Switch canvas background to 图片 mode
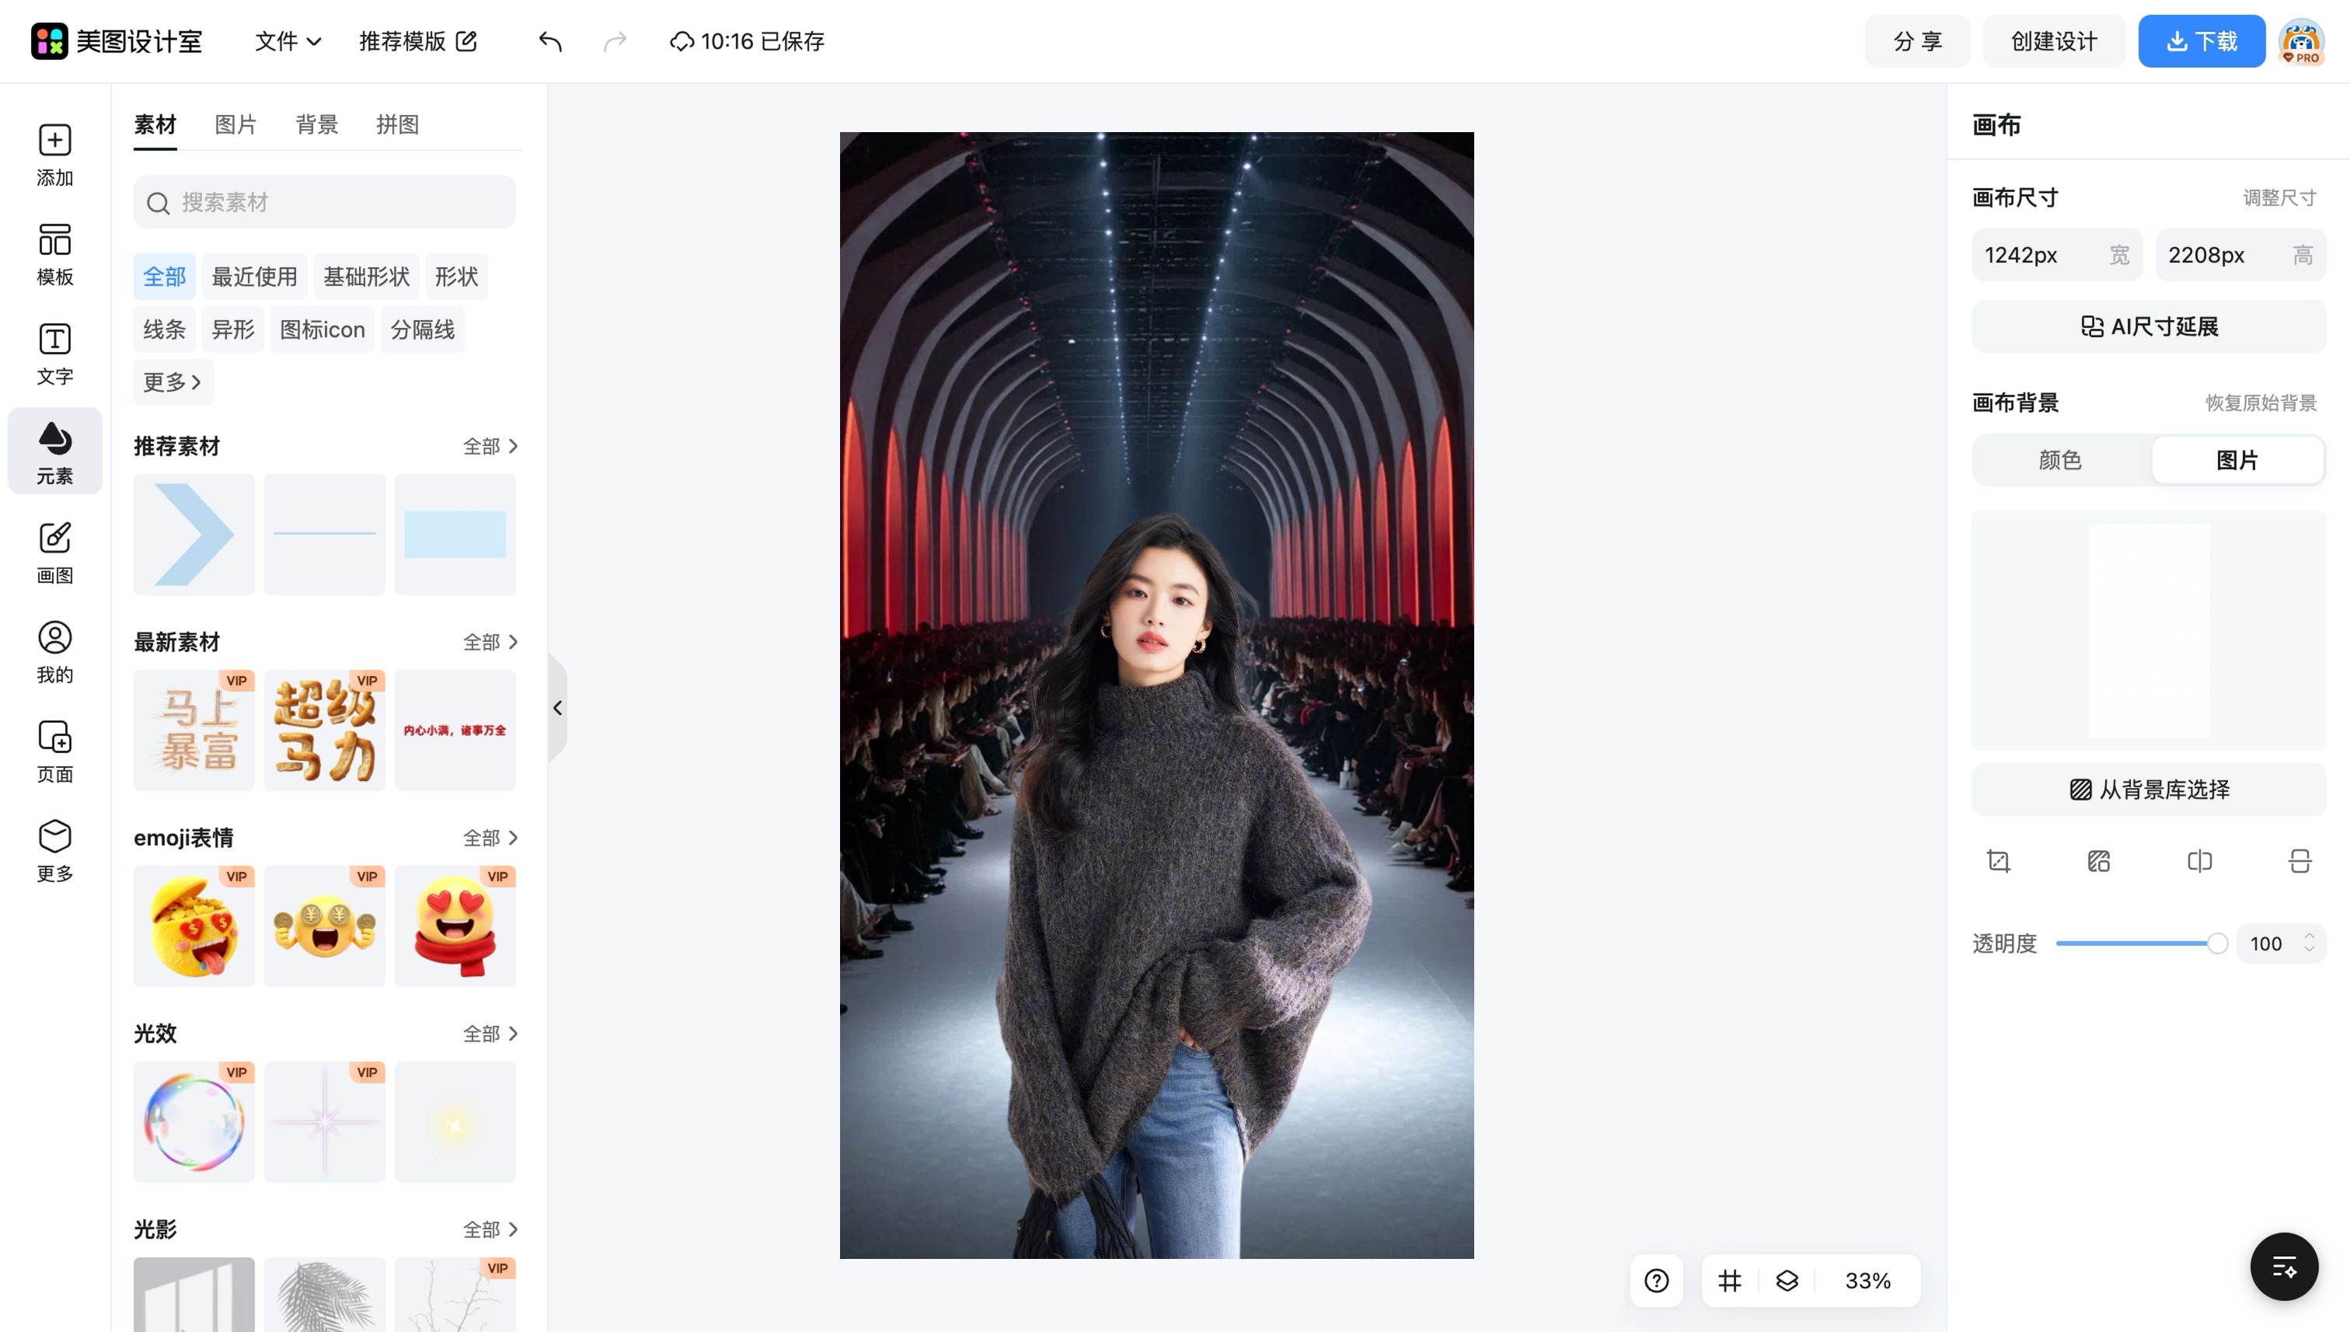This screenshot has width=2350, height=1332. point(2237,460)
